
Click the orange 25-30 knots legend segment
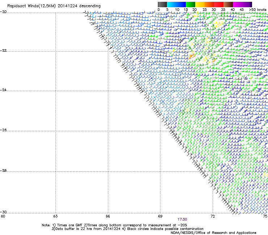209,4
